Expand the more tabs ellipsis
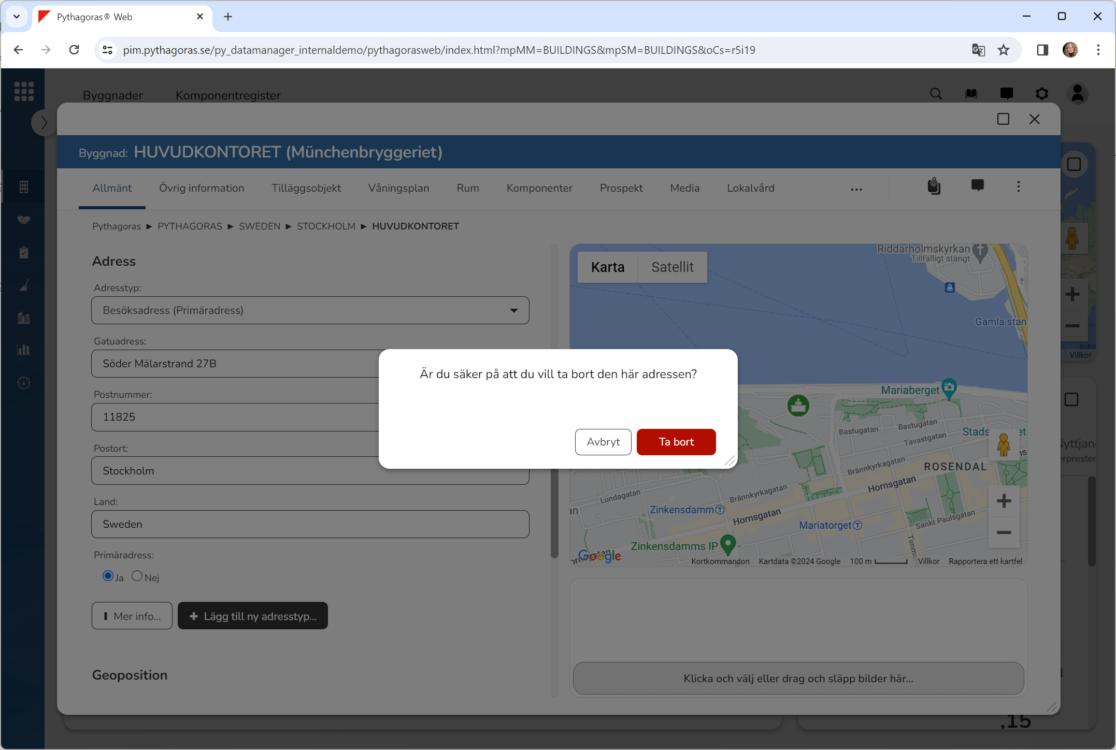Viewport: 1116px width, 750px height. [x=856, y=190]
